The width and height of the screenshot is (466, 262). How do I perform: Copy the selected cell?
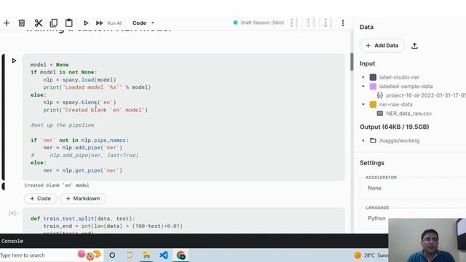54,23
